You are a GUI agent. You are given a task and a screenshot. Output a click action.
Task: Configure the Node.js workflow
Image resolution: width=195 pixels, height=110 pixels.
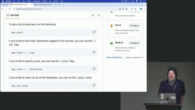click(134, 43)
